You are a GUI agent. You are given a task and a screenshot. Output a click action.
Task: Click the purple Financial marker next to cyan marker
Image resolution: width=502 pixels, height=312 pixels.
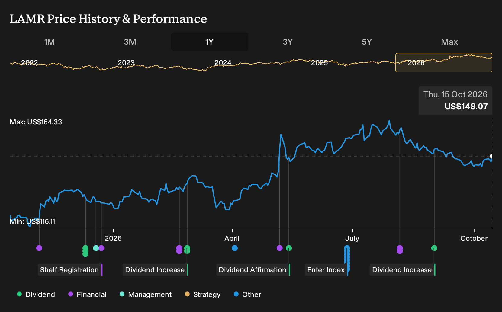point(101,248)
